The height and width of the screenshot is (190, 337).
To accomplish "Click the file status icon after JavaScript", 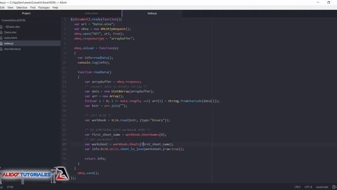I will coord(334,187).
